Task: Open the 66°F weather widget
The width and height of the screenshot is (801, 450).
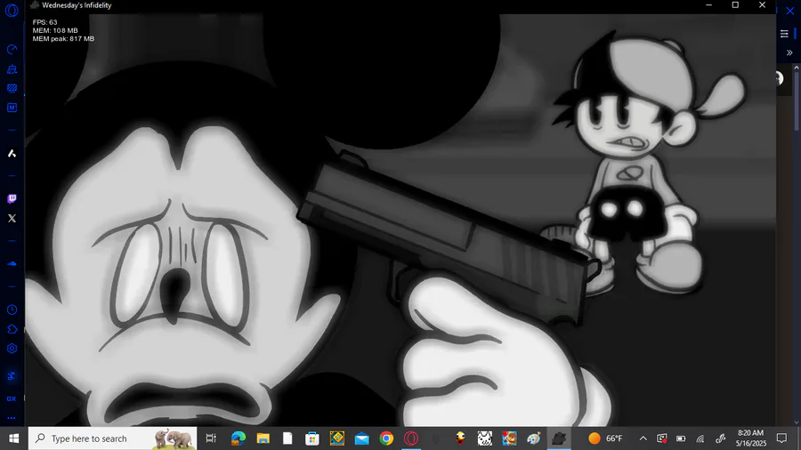Action: point(606,438)
